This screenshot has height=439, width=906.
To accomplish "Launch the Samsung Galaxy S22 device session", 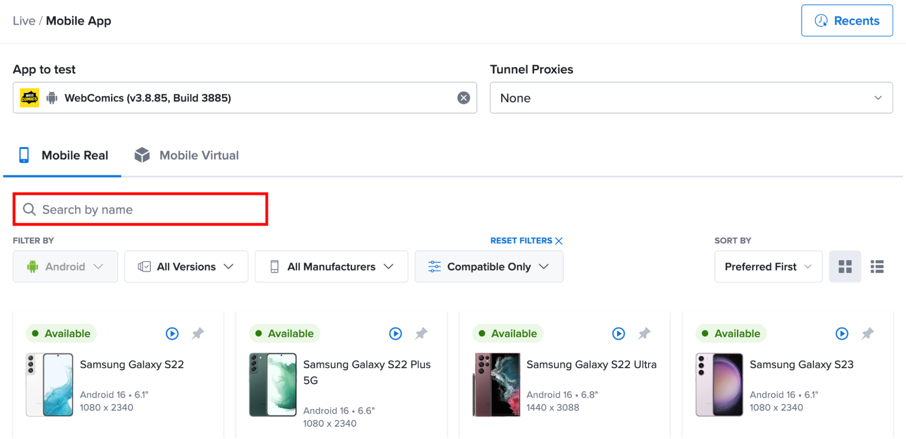I will tap(172, 334).
